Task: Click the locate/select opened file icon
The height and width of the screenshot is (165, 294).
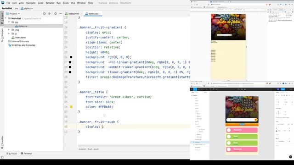Action: [x=44, y=14]
